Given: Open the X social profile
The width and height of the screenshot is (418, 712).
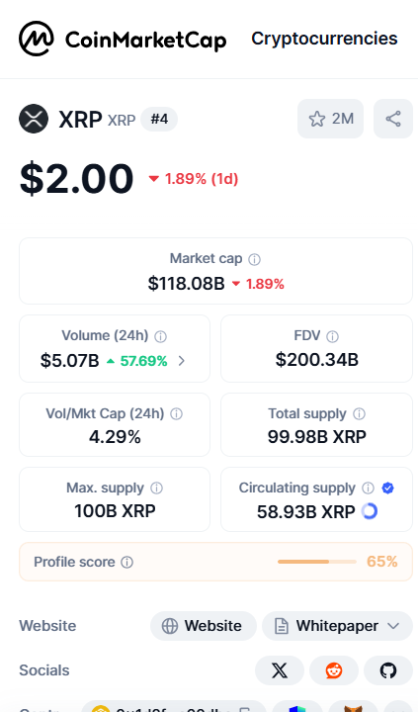Looking at the screenshot, I should pyautogui.click(x=280, y=670).
